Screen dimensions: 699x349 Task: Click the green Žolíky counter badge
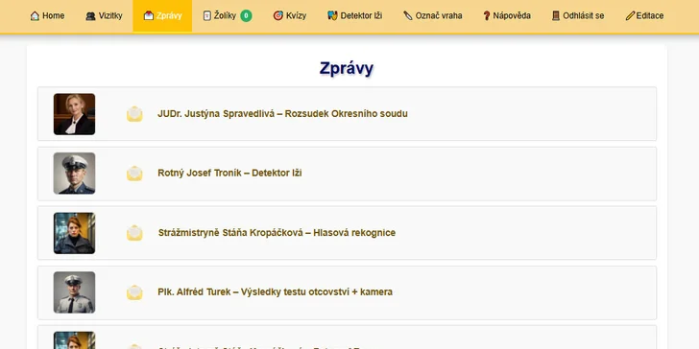(246, 16)
